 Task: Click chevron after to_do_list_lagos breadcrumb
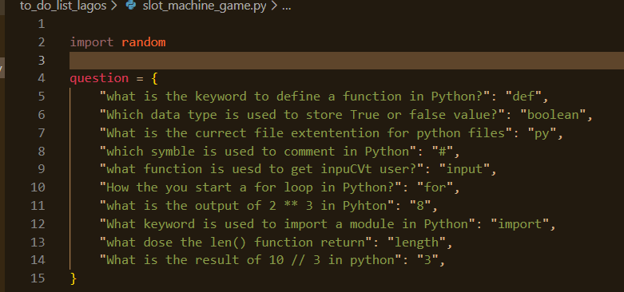114,6
